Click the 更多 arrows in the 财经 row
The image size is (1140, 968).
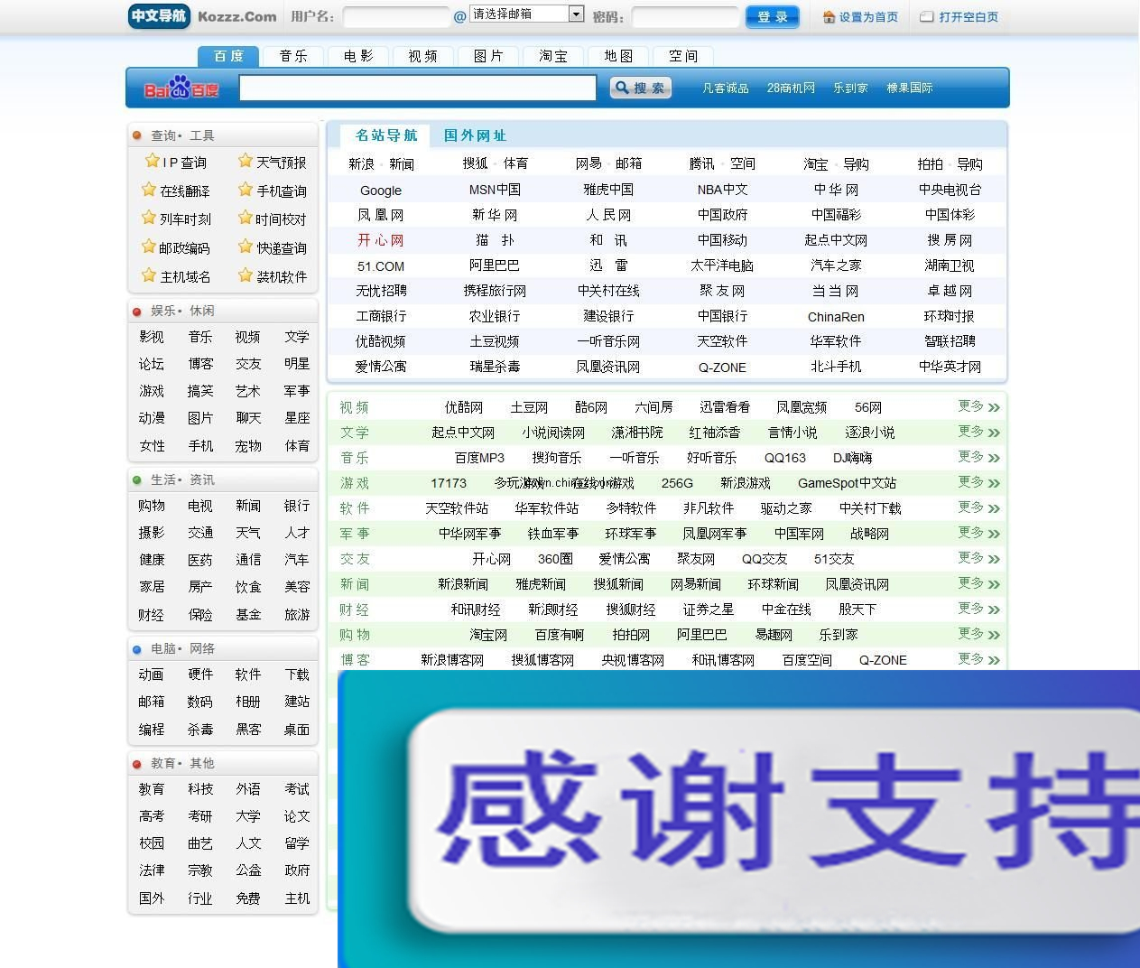pyautogui.click(x=994, y=610)
